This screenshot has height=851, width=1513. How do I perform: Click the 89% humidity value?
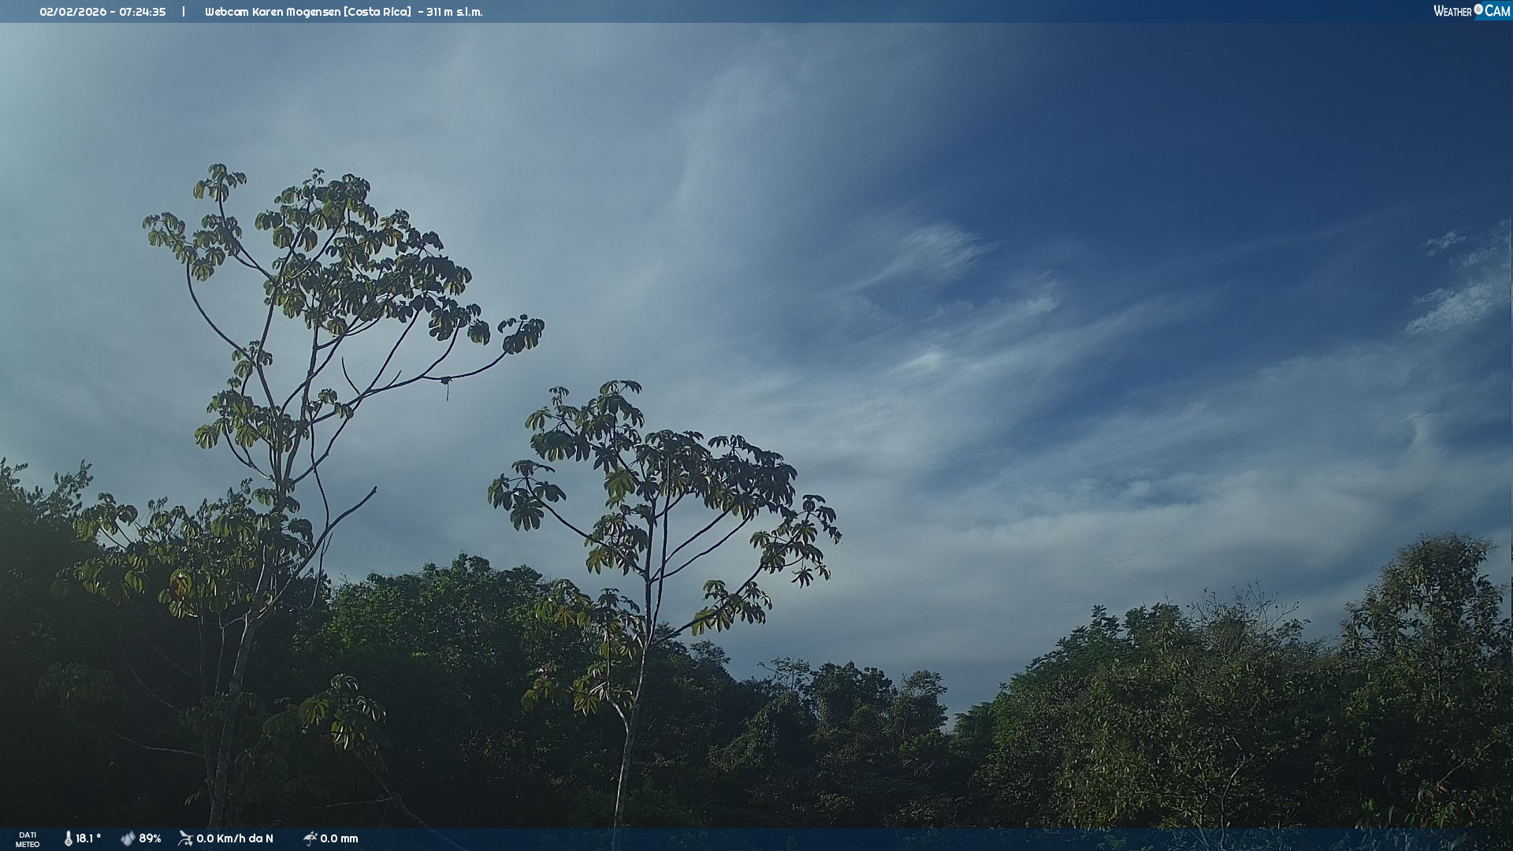(x=150, y=838)
